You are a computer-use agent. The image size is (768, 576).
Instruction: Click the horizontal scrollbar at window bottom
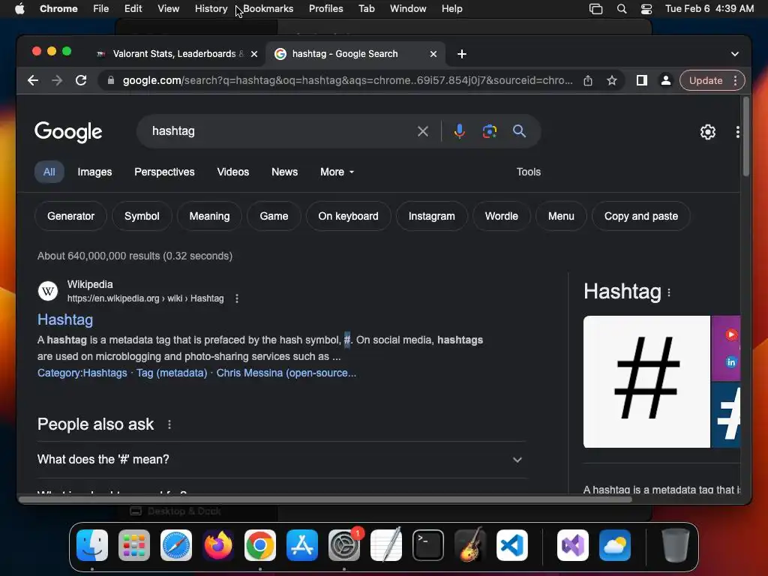325,499
